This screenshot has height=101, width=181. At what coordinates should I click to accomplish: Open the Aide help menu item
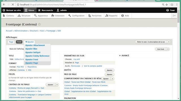point(125,16)
